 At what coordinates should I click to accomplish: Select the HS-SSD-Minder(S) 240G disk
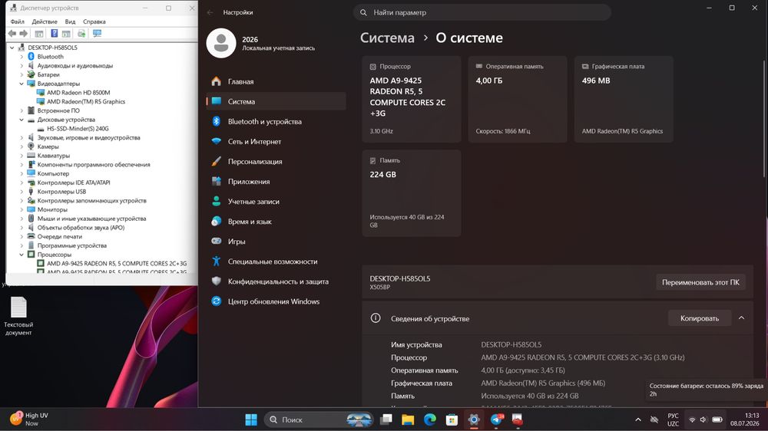coord(78,129)
